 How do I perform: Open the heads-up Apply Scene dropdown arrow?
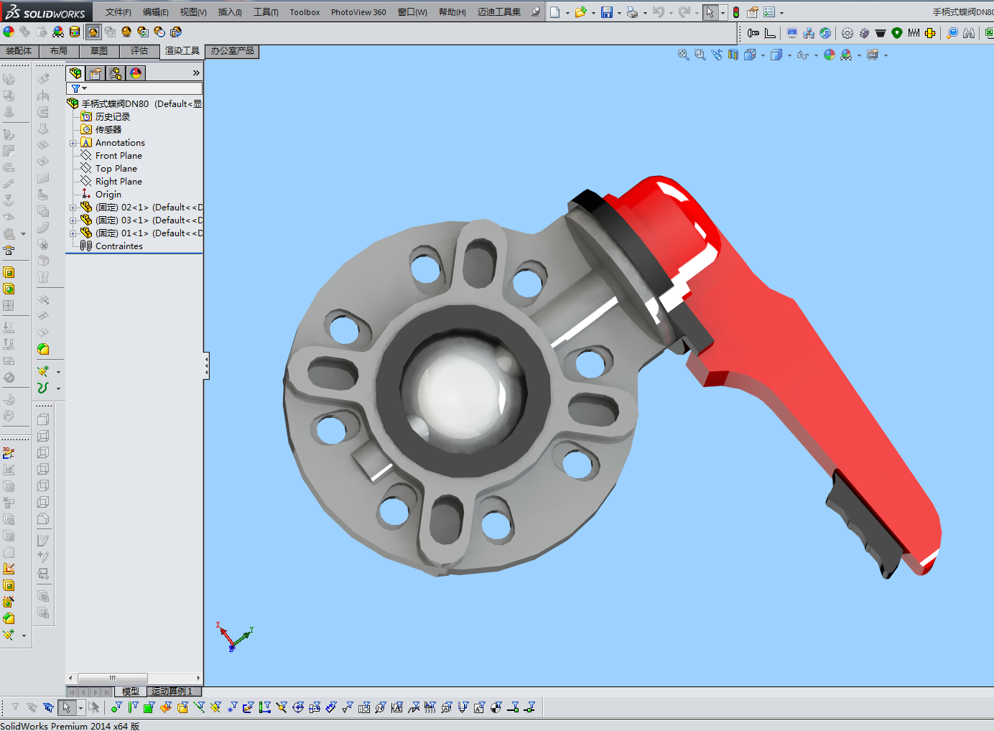860,55
